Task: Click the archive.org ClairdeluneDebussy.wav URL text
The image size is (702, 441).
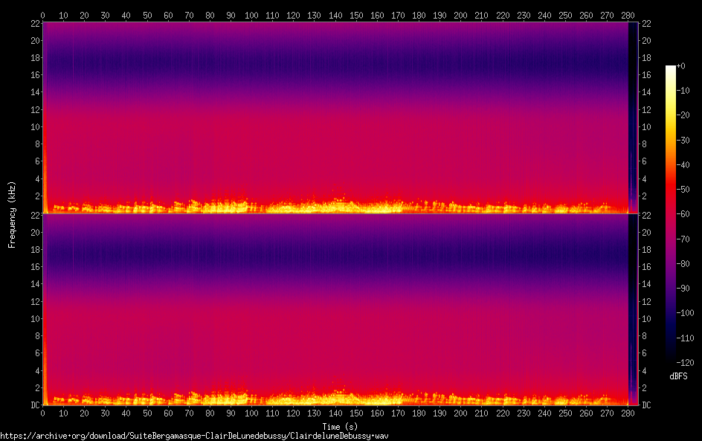Action: tap(194, 436)
